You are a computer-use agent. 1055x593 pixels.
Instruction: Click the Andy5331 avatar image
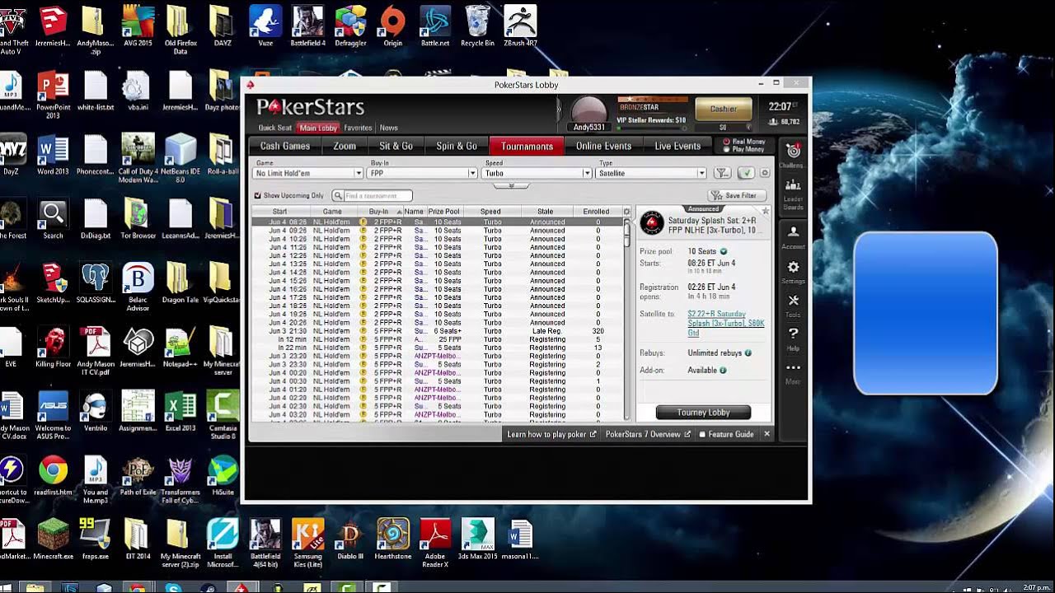588,110
